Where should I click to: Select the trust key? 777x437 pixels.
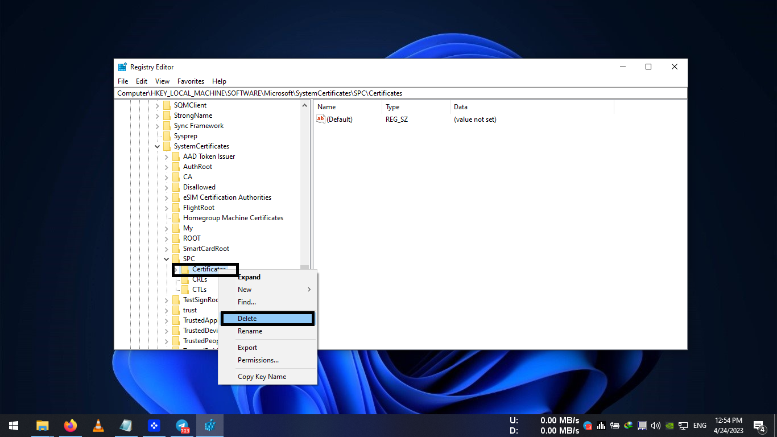click(x=190, y=310)
